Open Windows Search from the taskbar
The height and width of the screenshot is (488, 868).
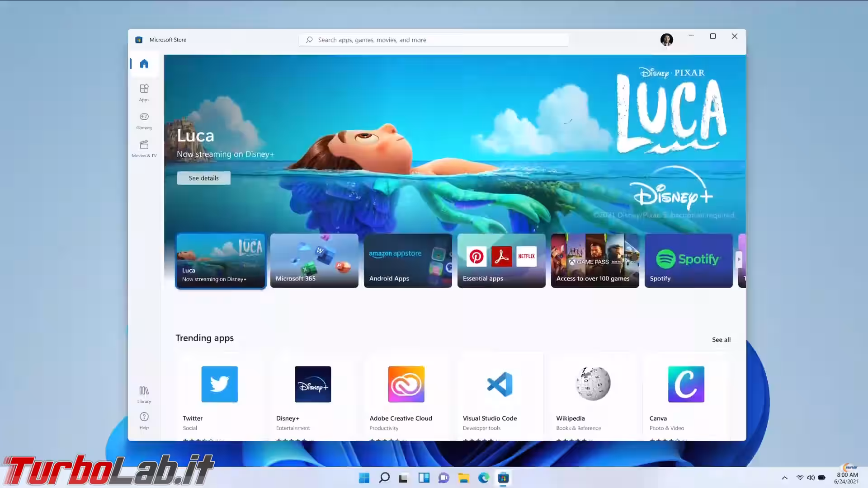click(385, 478)
